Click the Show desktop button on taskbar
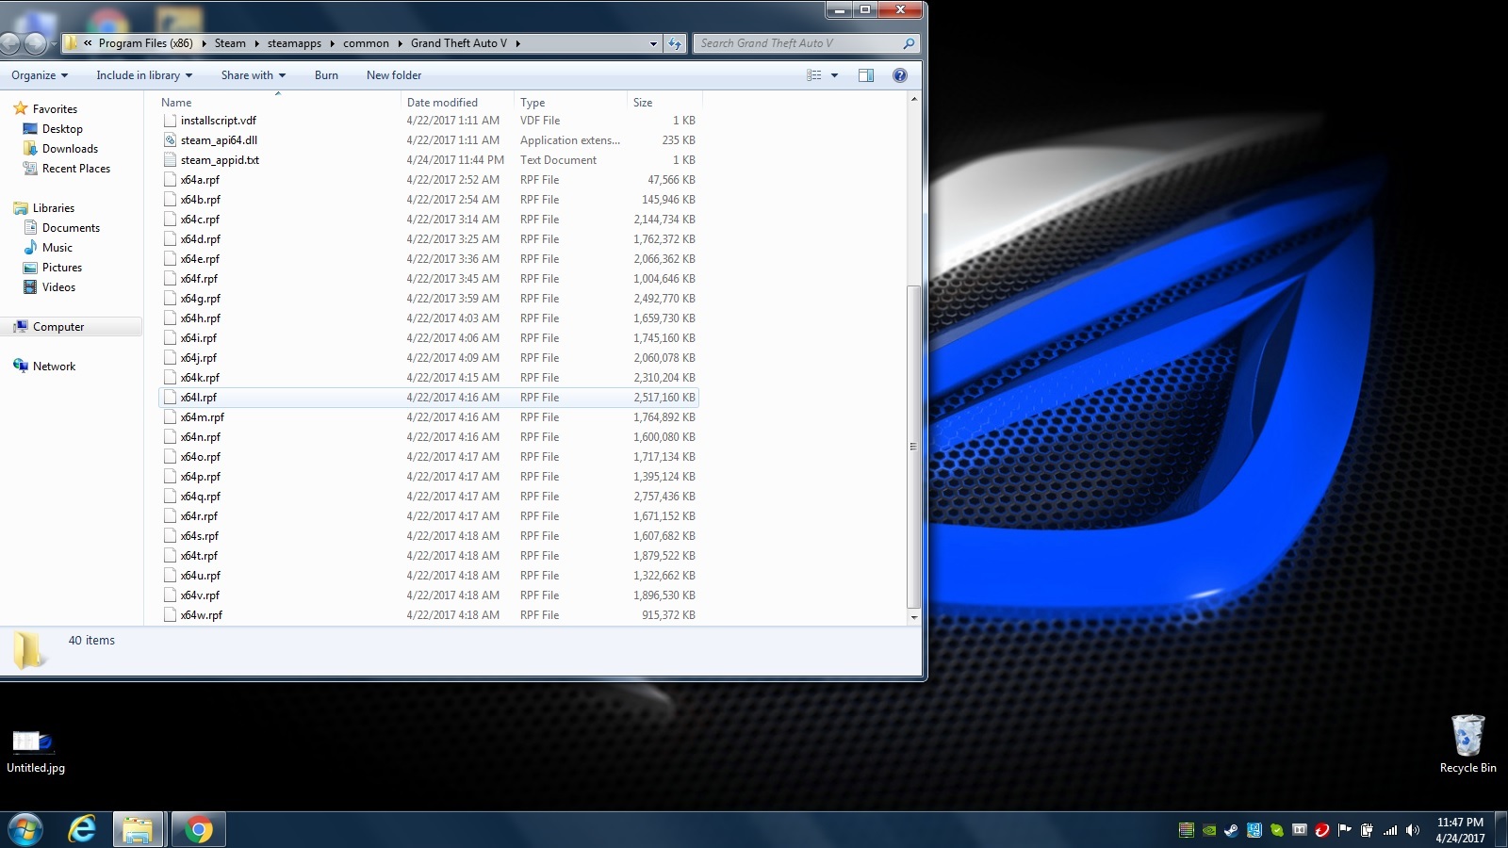The image size is (1508, 848). coord(1501,830)
